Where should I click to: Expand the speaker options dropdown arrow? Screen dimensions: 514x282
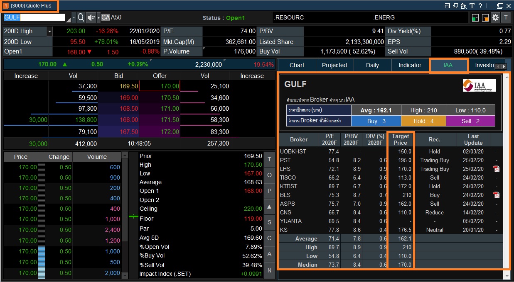98,18
